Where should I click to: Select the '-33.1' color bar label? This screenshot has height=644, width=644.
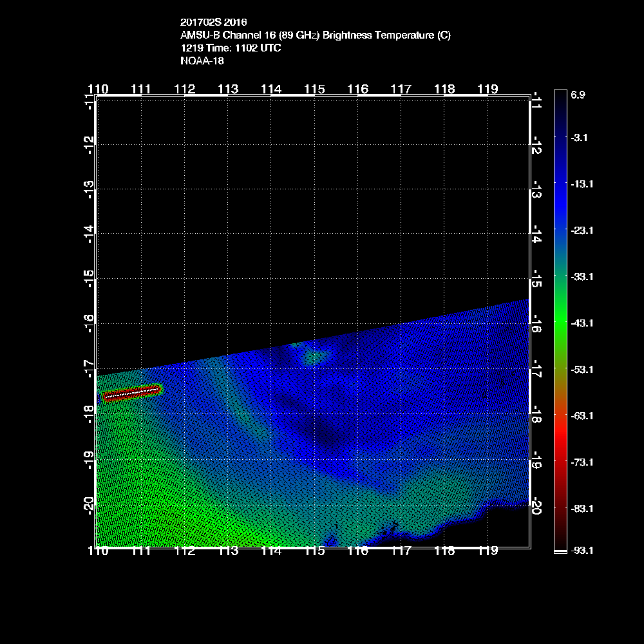point(582,277)
